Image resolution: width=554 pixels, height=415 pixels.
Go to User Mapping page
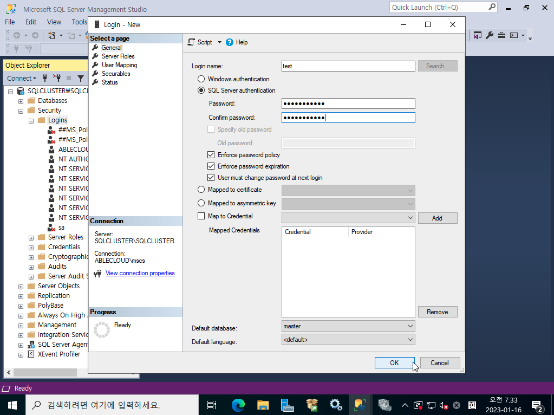click(120, 65)
